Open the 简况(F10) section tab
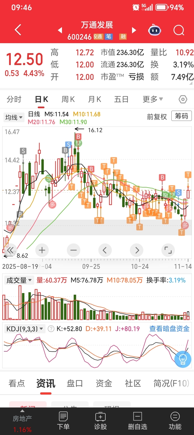The image size is (194, 435). (x=171, y=383)
